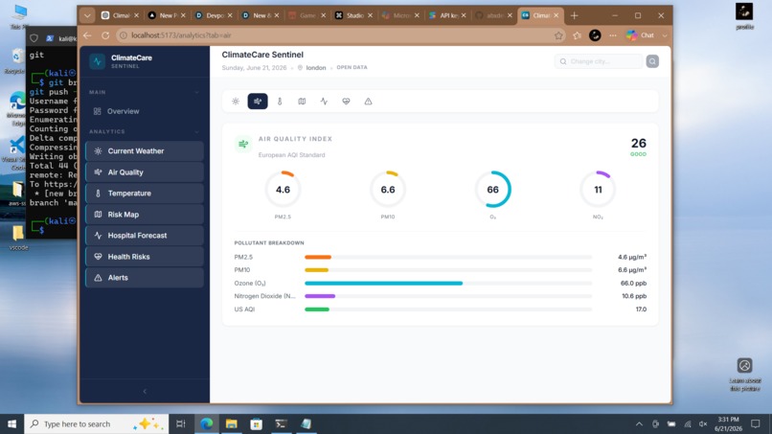Click the pulse activity icon tab

pos(324,102)
